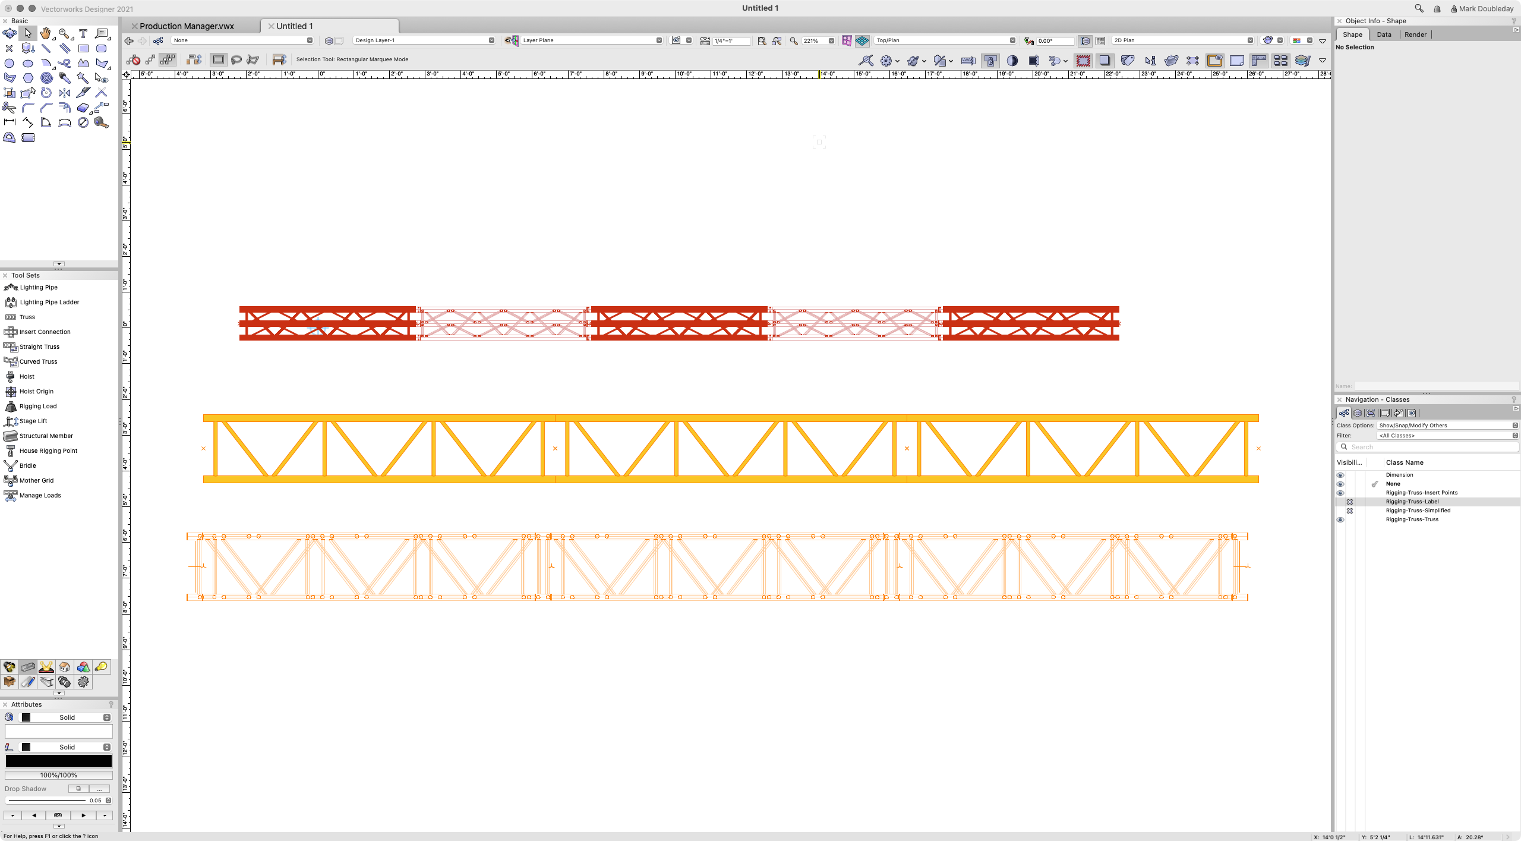Open the Data tab in Object Info
Screen dimensions: 1521x841
(1384, 34)
